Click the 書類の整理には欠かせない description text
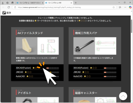Screen dimensions: 133x103 click(x=36, y=59)
